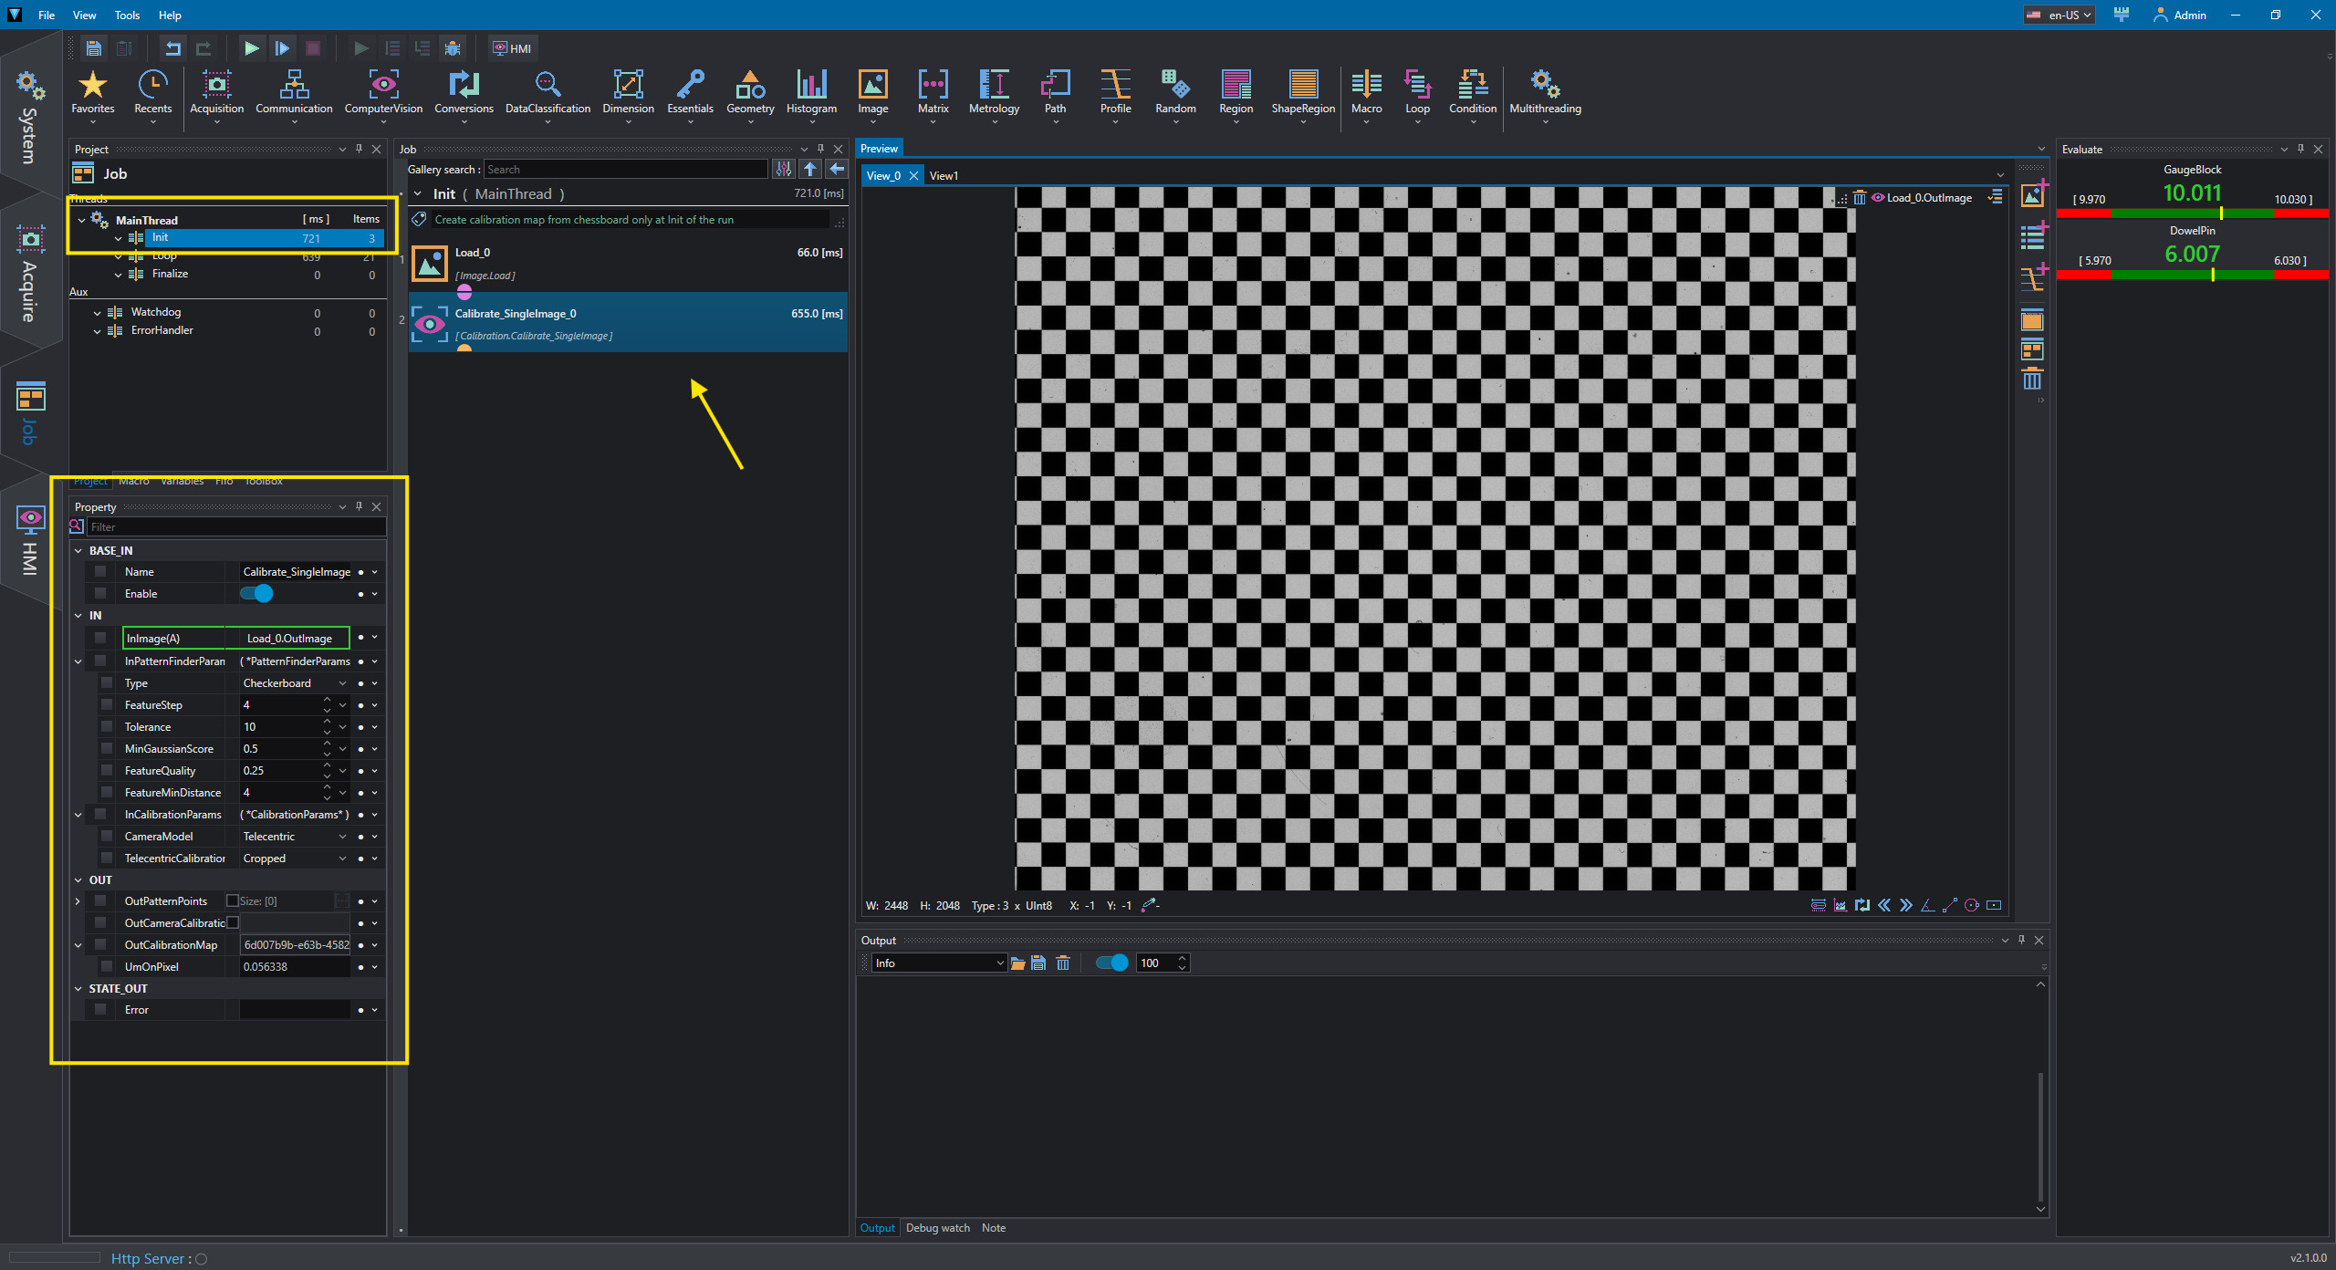Collapse the MainThread tree node
Image resolution: width=2336 pixels, height=1270 pixels.
82,220
